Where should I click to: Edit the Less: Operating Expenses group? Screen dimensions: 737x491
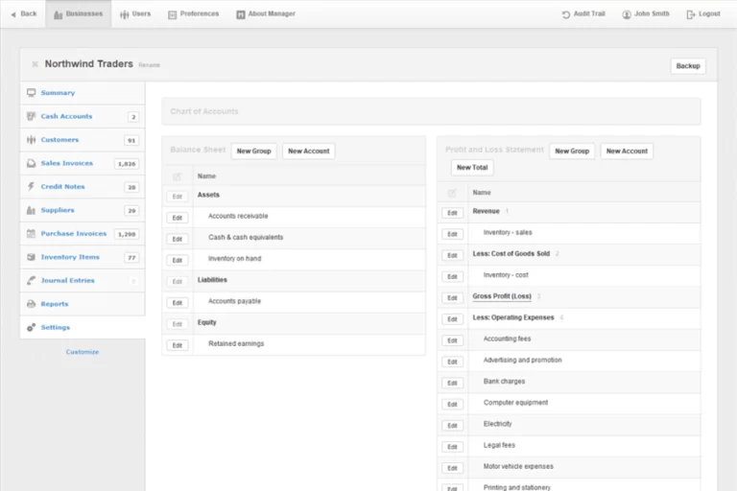coord(452,319)
